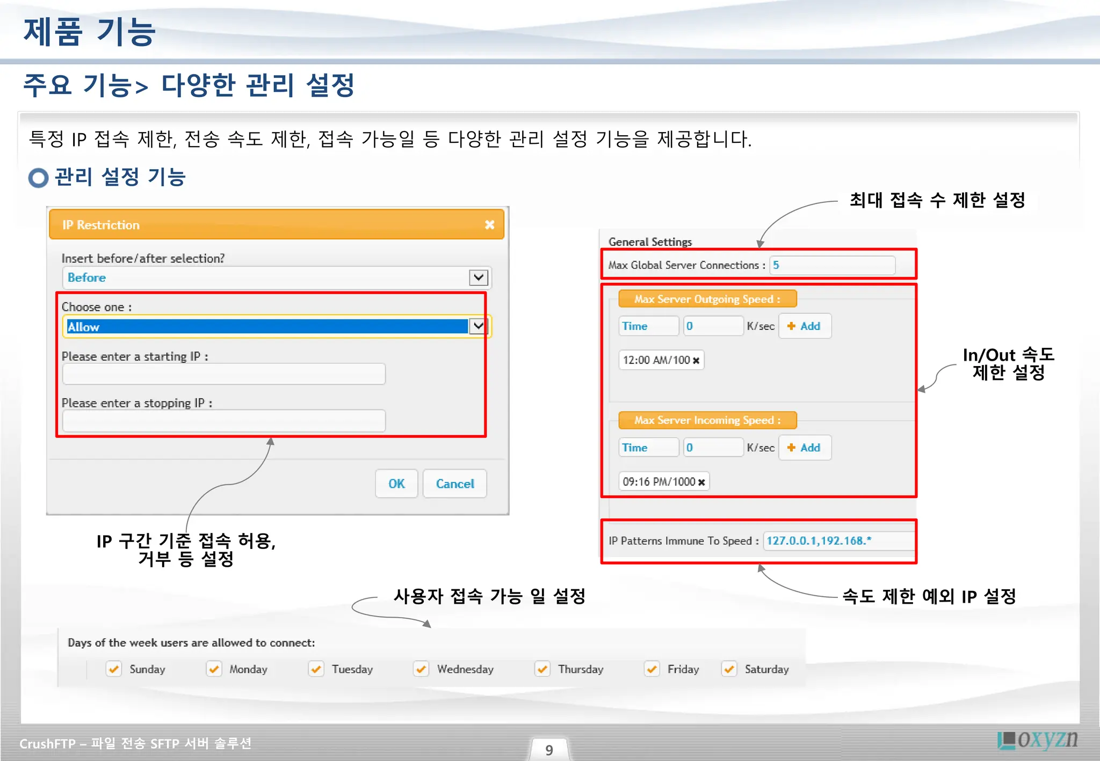Click the Max Server Outgoing Speed header
Screen dimensions: 1100x761
707,299
